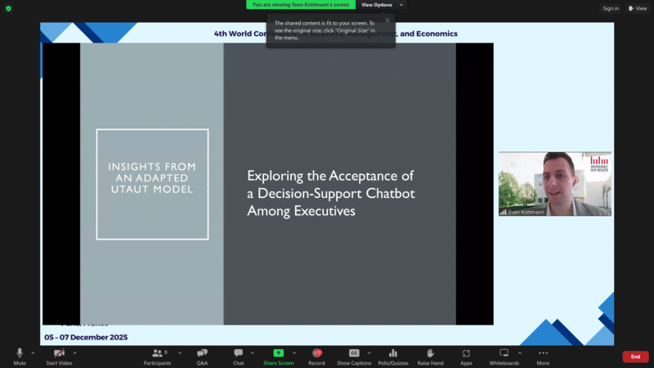The width and height of the screenshot is (654, 368).
Task: Click the green Share Screen icon
Action: (x=278, y=353)
